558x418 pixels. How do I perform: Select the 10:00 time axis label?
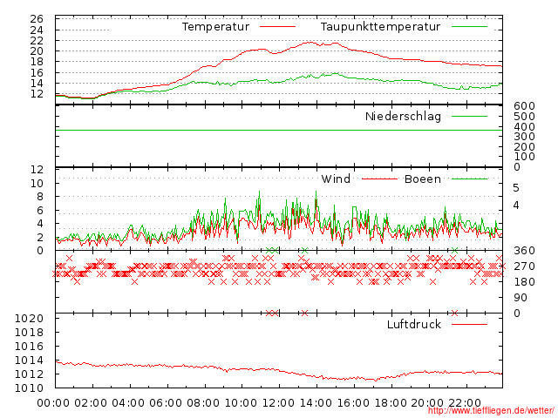pyautogui.click(x=241, y=403)
